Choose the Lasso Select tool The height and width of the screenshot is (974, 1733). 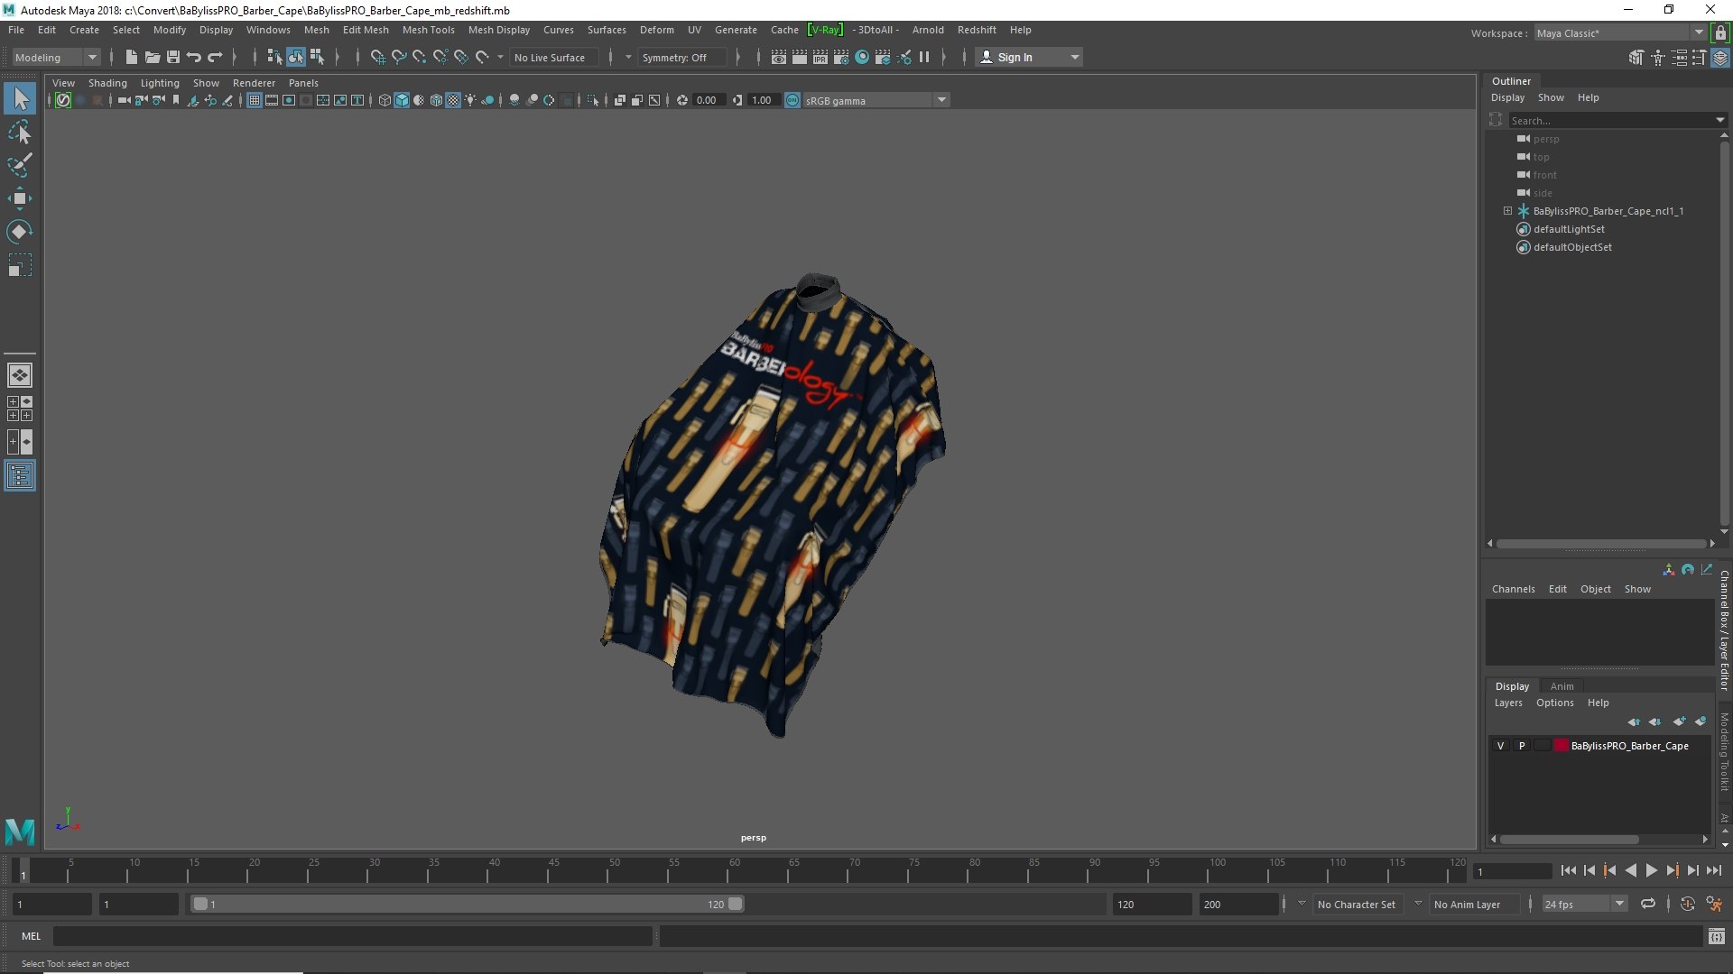[x=20, y=133]
